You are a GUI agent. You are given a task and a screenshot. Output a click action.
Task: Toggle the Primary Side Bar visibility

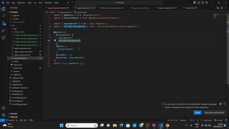tap(195, 3)
